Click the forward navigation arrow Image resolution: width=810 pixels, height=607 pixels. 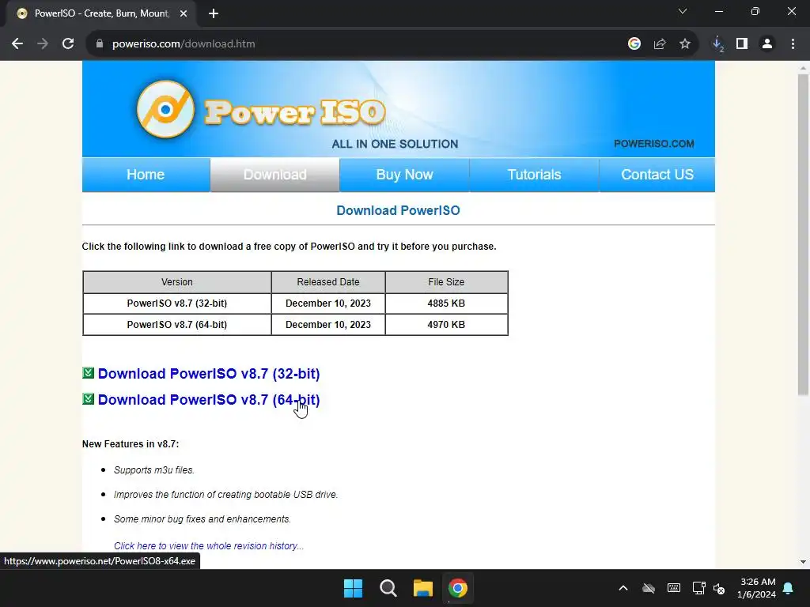point(43,44)
